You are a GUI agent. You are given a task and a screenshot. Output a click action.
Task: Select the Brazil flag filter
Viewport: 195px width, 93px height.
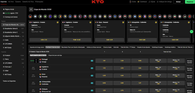click(x=55, y=17)
